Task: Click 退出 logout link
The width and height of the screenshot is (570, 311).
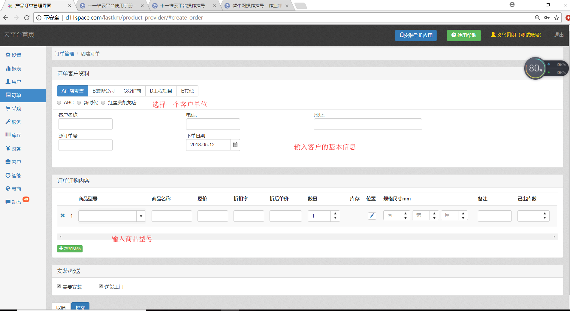Action: pyautogui.click(x=559, y=35)
